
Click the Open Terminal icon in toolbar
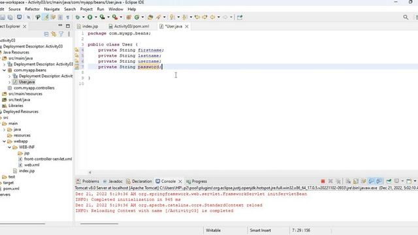click(19, 17)
